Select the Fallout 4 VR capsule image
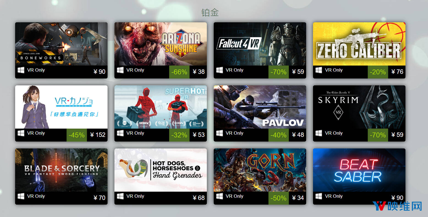428x217 pixels. coord(260,44)
